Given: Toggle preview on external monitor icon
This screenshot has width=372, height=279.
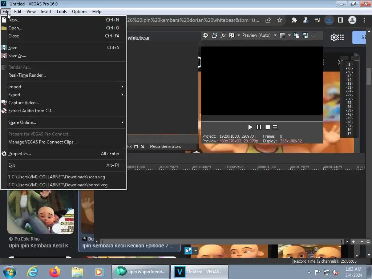Looking at the screenshot, I should click(214, 35).
